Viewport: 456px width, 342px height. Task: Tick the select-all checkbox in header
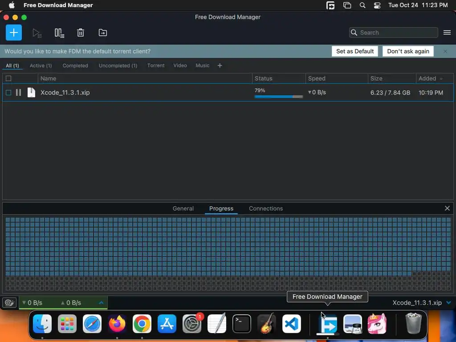tap(8, 78)
